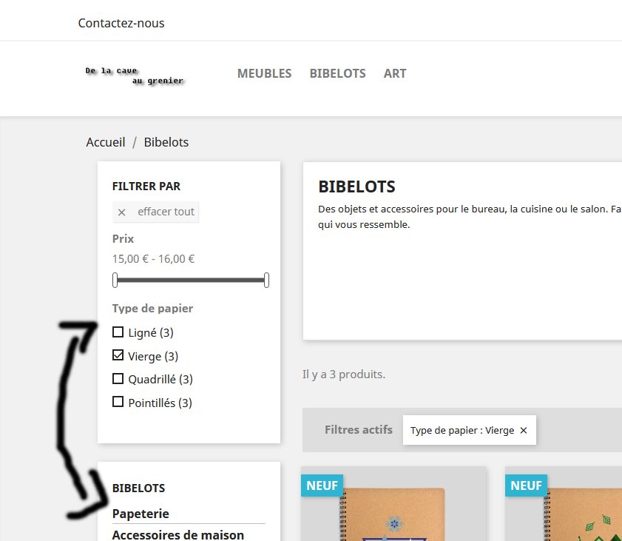Click the Prix filter heading
This screenshot has height=541, width=622.
pos(123,239)
